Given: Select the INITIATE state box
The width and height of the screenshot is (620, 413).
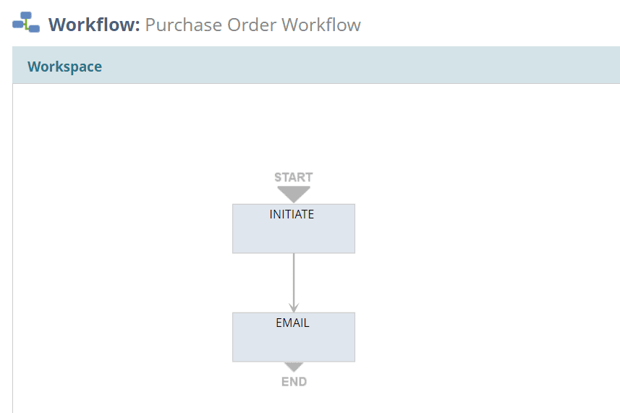Looking at the screenshot, I should pyautogui.click(x=294, y=229).
